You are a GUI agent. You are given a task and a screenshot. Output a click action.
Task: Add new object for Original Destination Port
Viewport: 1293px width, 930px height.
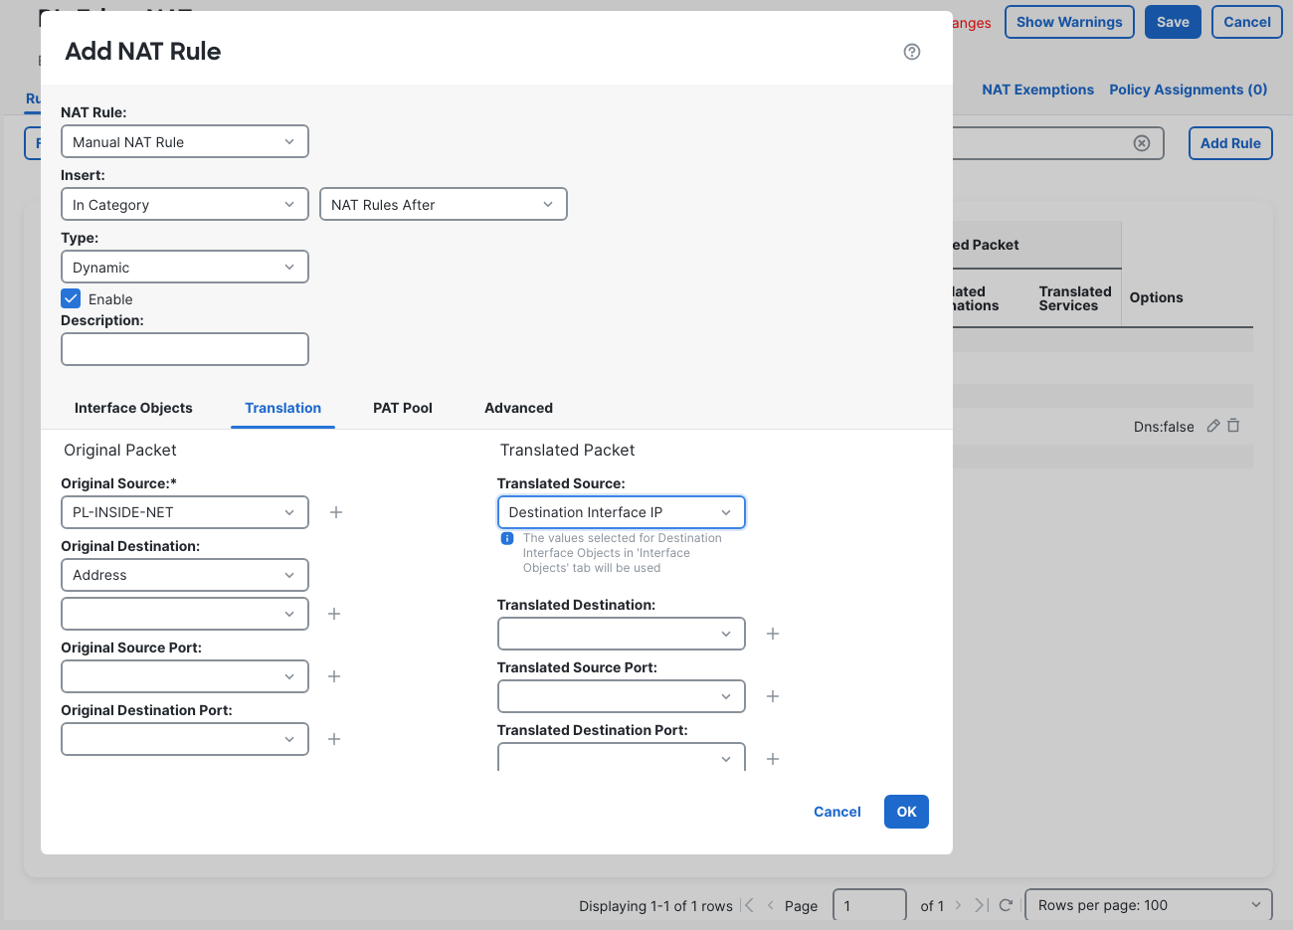point(334,739)
